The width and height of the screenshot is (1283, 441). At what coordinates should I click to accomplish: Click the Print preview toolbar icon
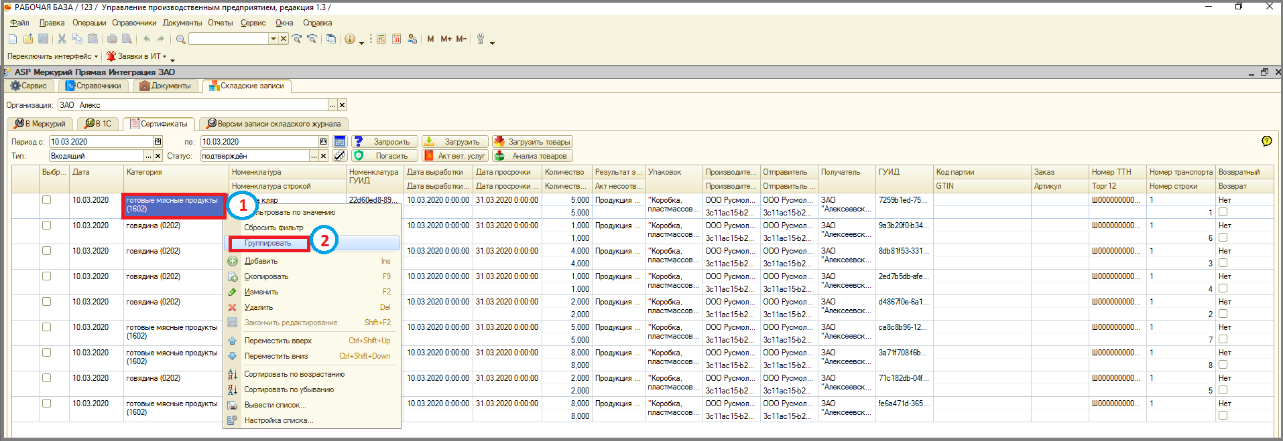127,39
